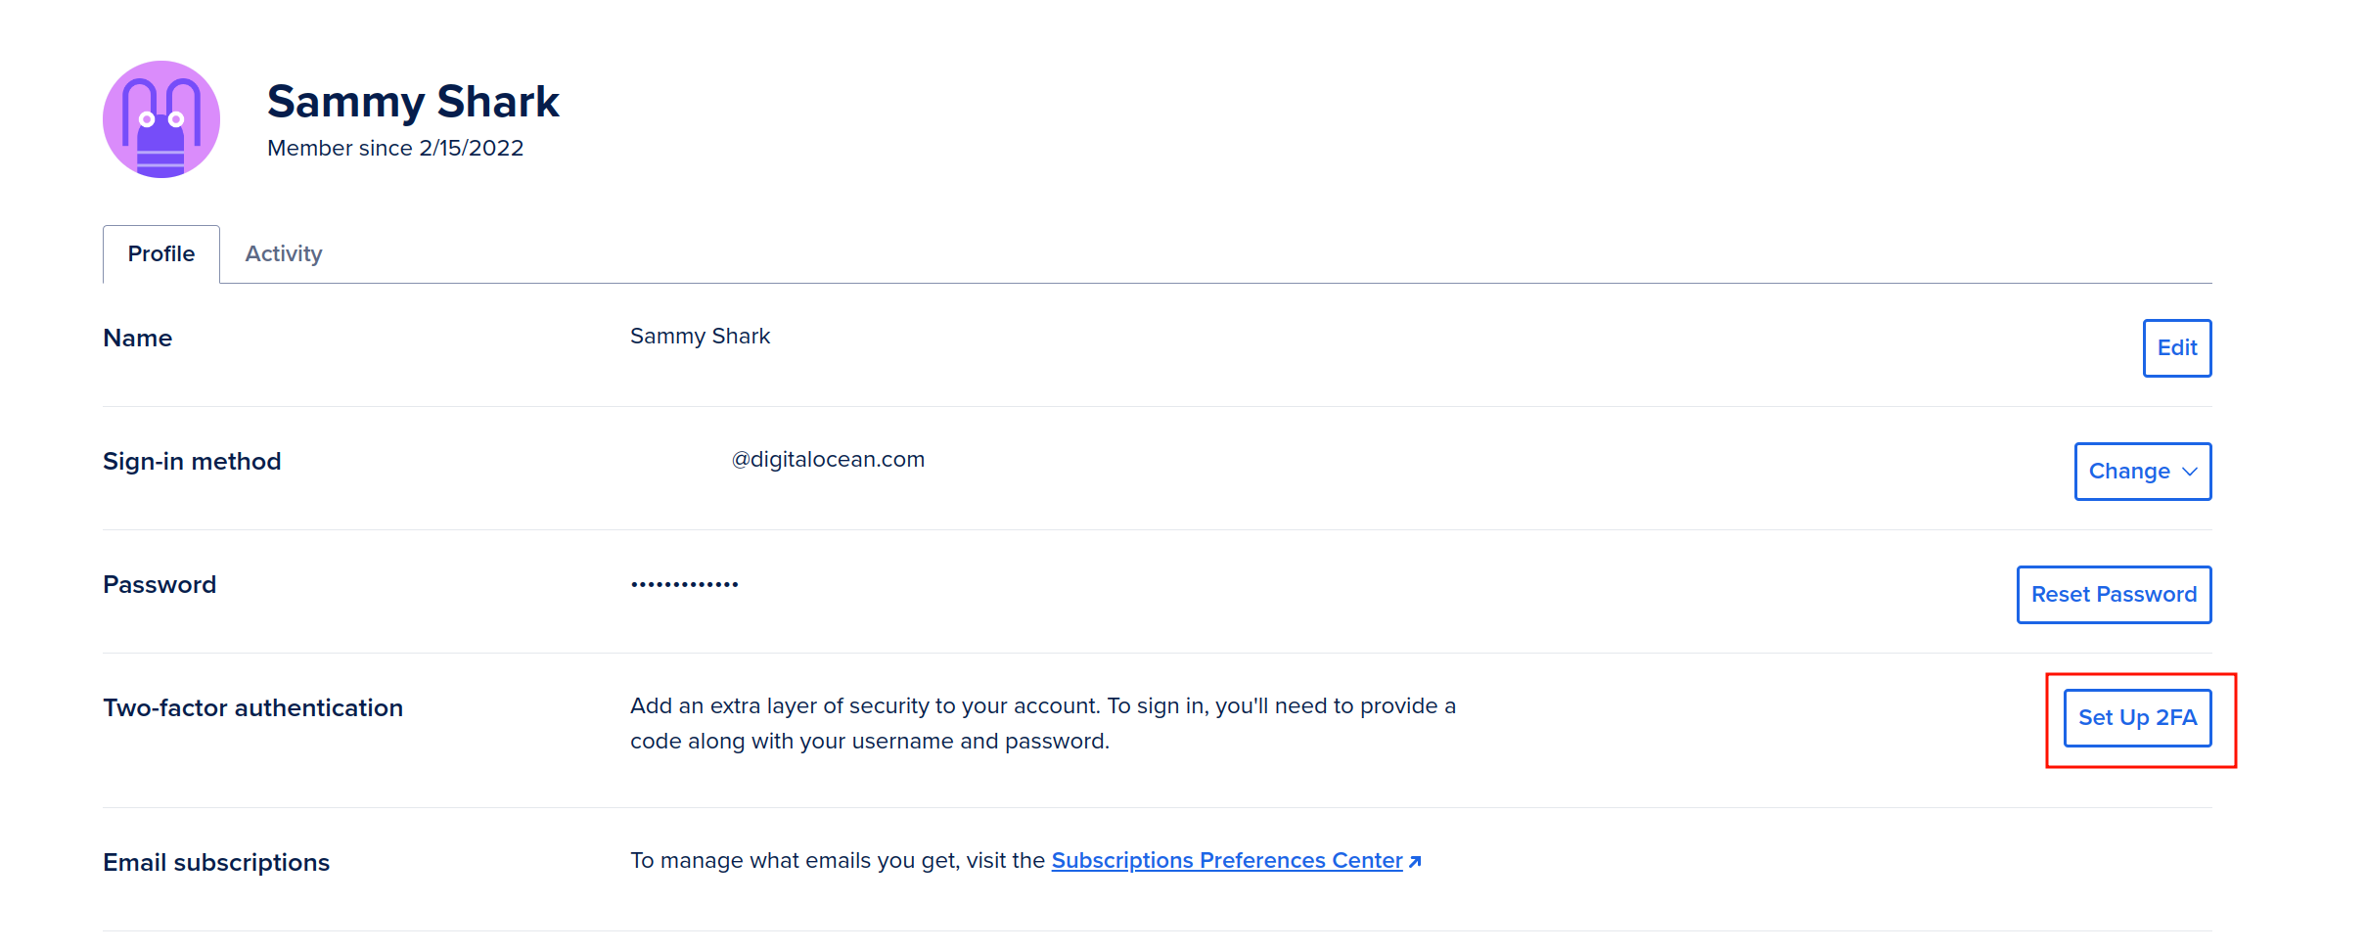
Task: Click the two-factor description text
Action: click(x=1043, y=724)
